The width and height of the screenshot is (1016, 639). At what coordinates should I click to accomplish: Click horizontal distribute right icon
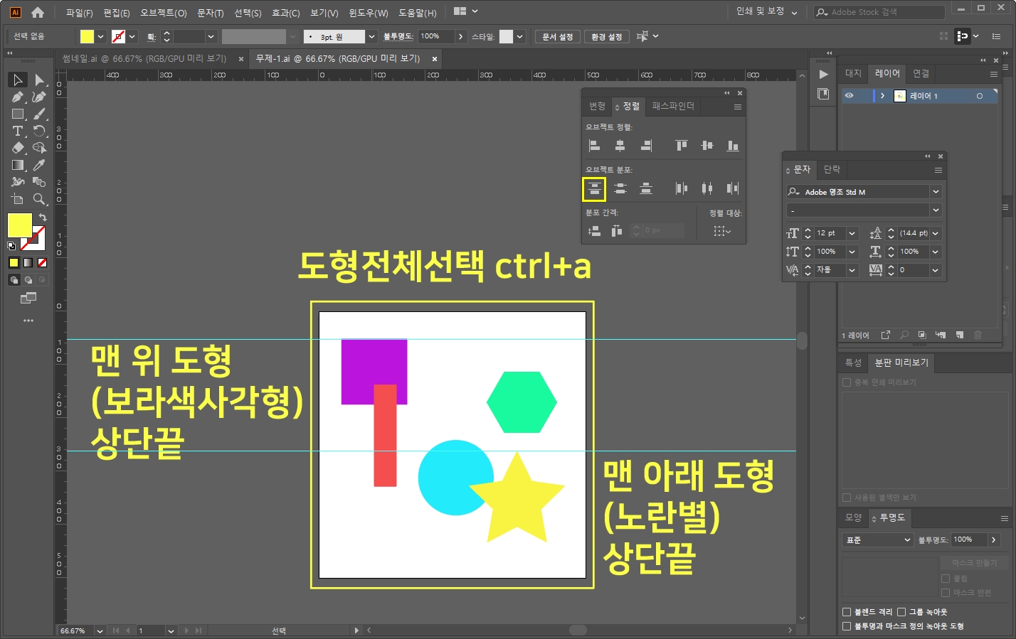[x=733, y=188]
